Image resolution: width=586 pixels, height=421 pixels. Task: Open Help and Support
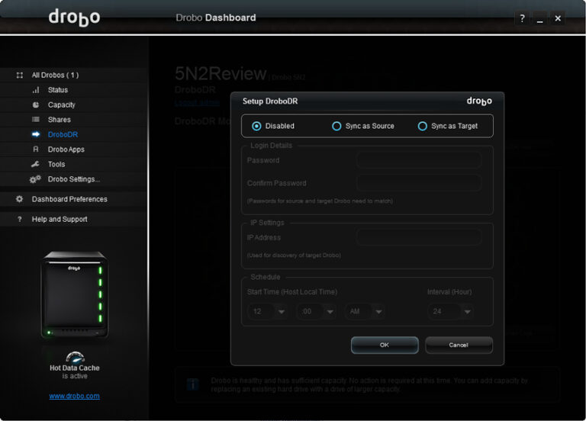coord(60,220)
